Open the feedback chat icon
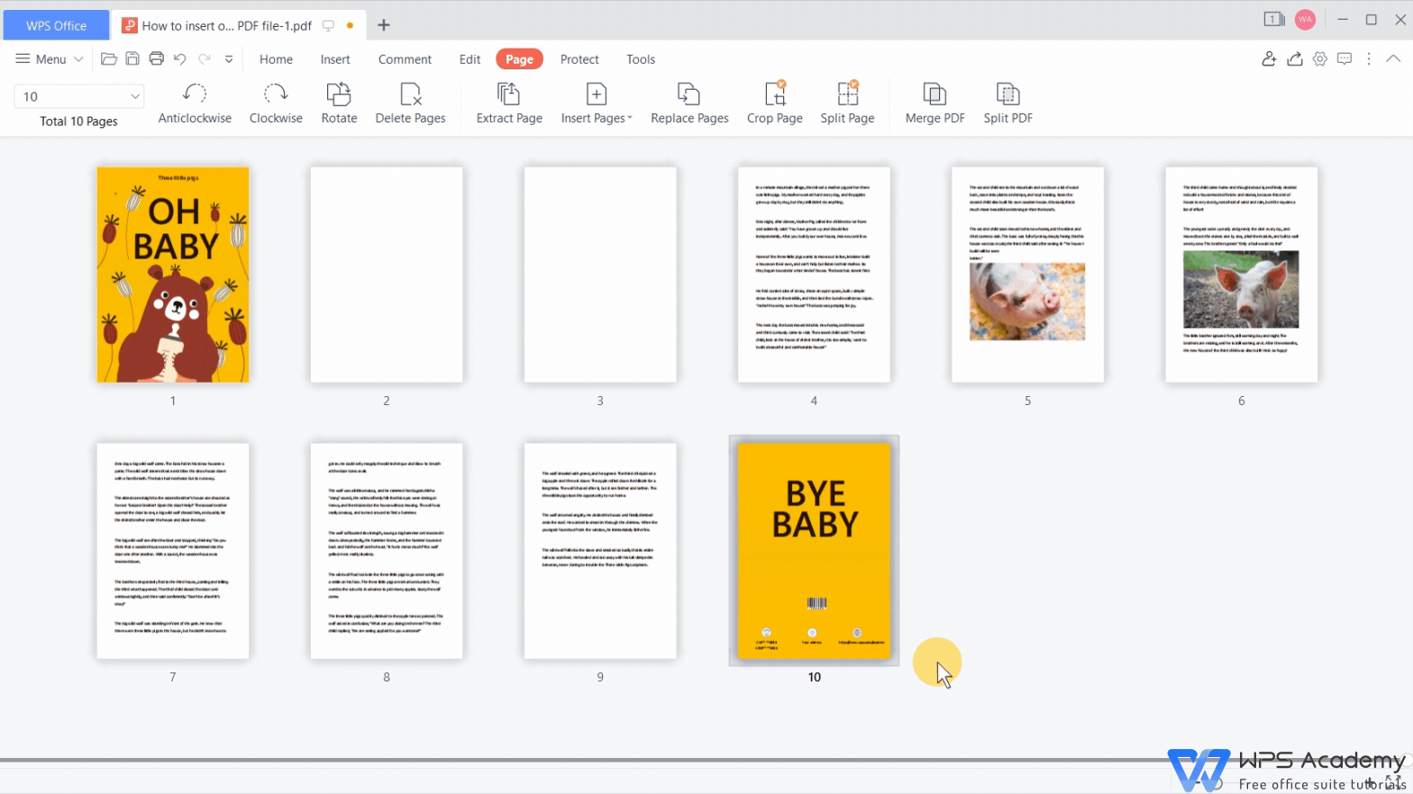This screenshot has height=794, width=1413. click(x=1345, y=59)
